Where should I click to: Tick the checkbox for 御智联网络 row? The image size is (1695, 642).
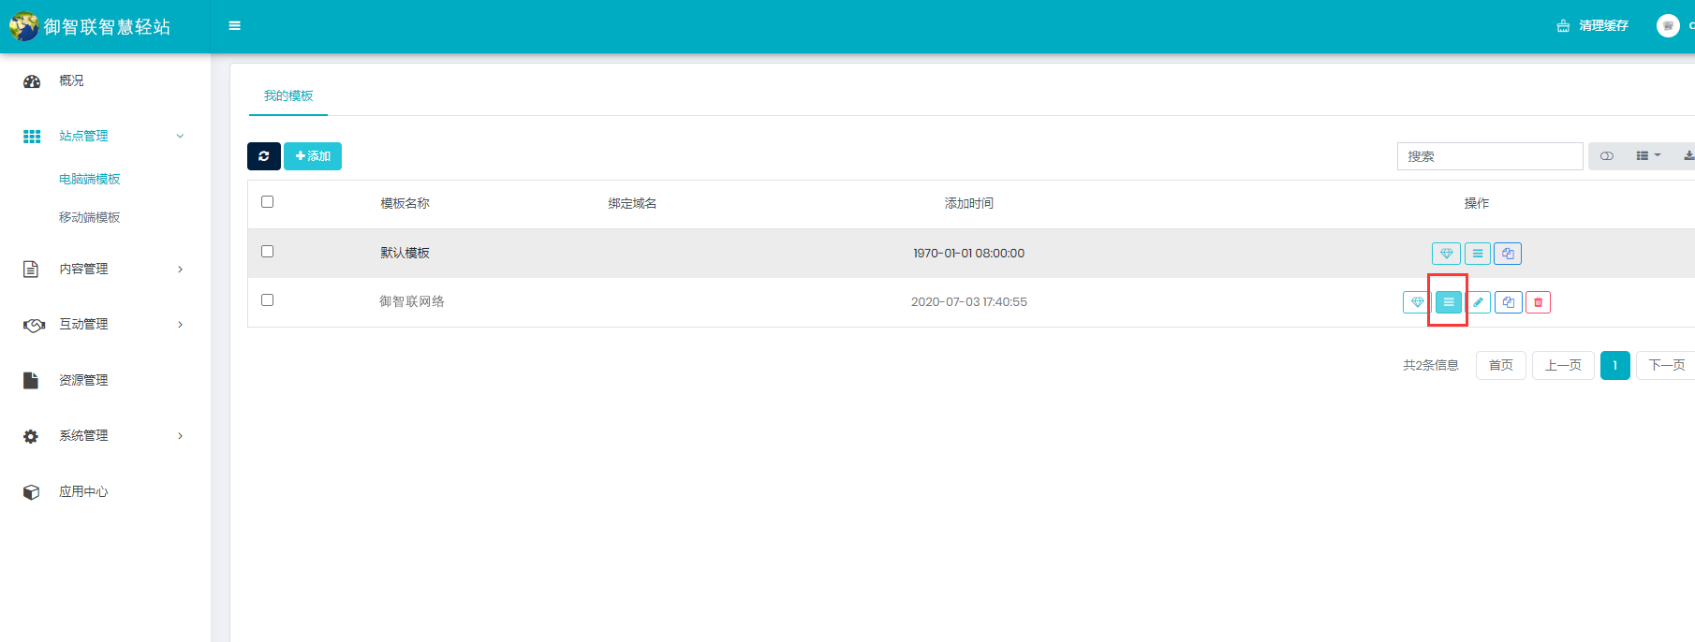268,300
